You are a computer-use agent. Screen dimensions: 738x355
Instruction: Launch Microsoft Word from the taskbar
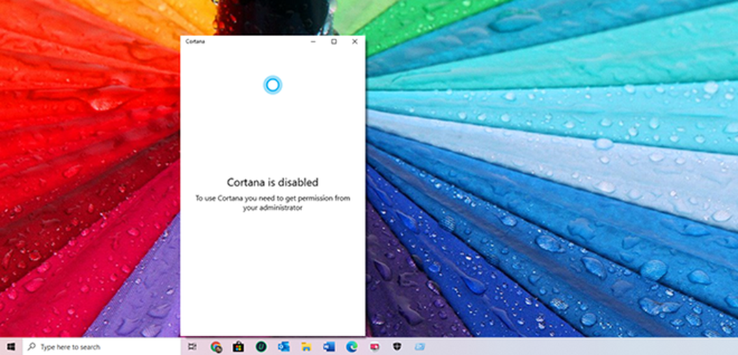coord(329,347)
